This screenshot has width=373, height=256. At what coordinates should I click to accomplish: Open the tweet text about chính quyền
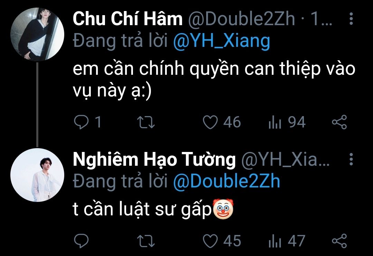click(x=214, y=80)
